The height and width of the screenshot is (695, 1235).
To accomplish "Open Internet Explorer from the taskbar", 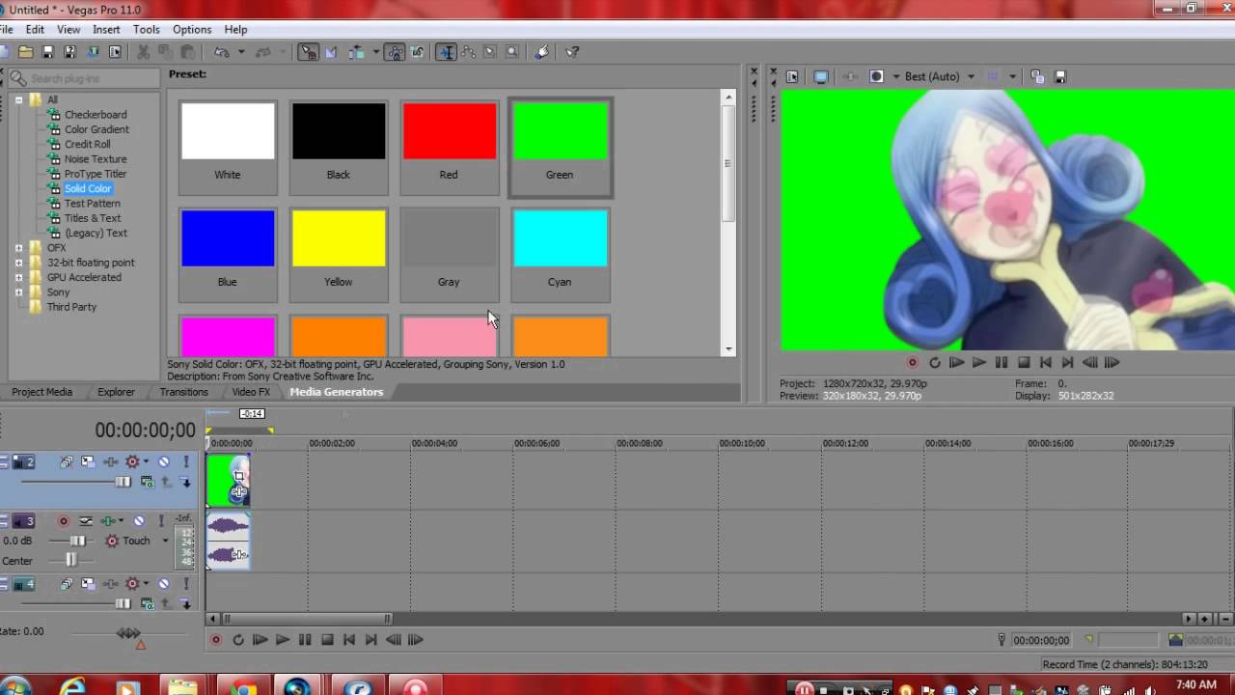I will point(73,687).
